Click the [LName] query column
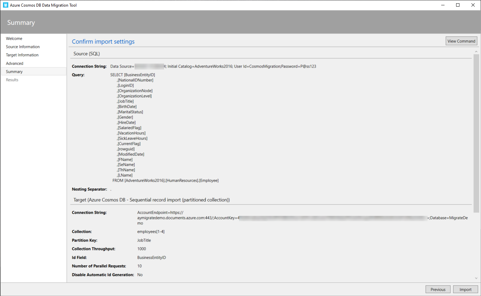Image resolution: width=481 pixels, height=296 pixels. pos(125,175)
